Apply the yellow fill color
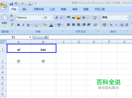Image resolution: width=132 pixels, height=98 pixels. click(44, 25)
